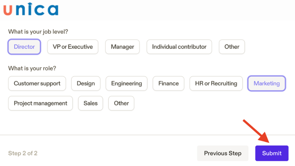Choose the Design role option

click(86, 83)
